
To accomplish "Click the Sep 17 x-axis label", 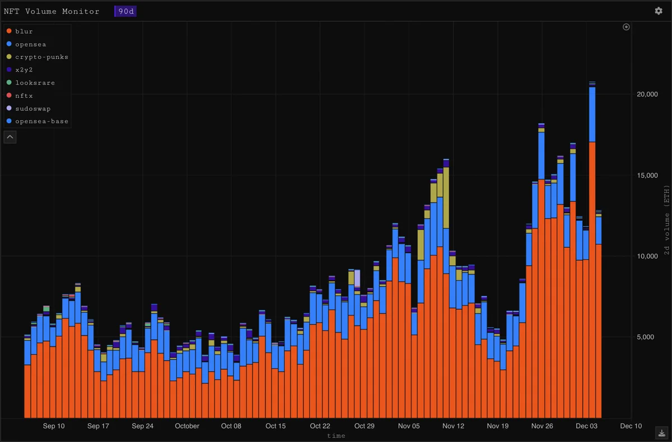I will 98,426.
